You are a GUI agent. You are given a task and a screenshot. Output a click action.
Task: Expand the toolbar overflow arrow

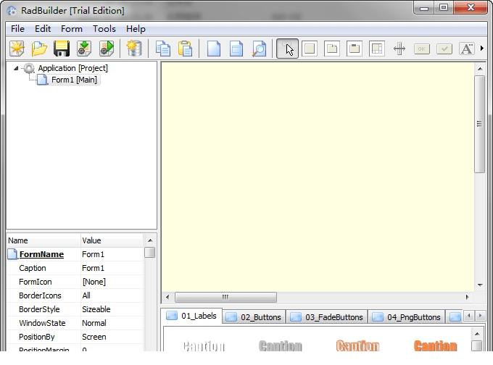point(482,49)
